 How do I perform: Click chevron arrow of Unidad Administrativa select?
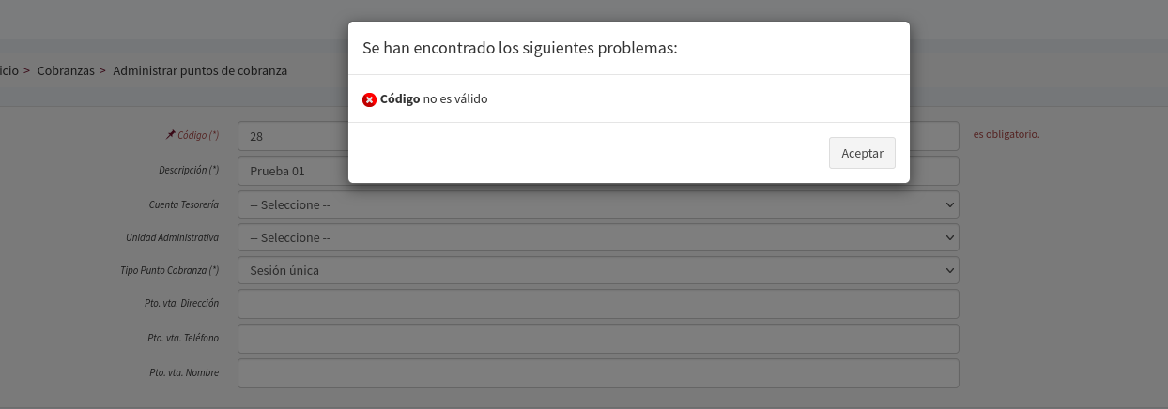[x=949, y=238]
